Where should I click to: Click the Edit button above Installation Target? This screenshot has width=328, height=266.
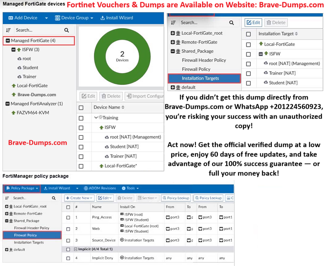253,23
